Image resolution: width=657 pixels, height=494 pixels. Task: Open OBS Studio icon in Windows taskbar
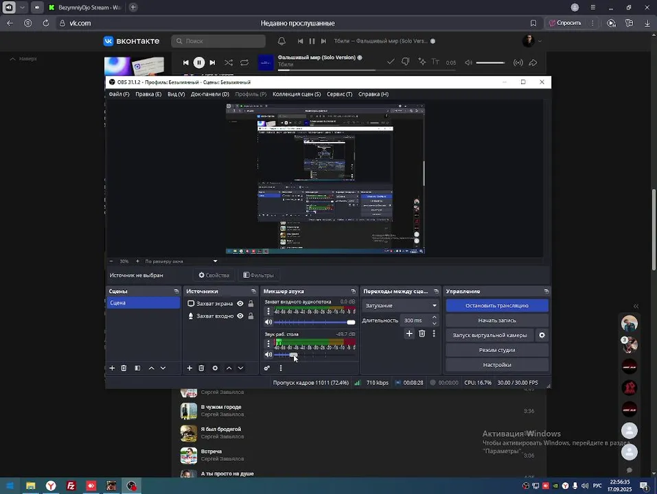(x=131, y=486)
